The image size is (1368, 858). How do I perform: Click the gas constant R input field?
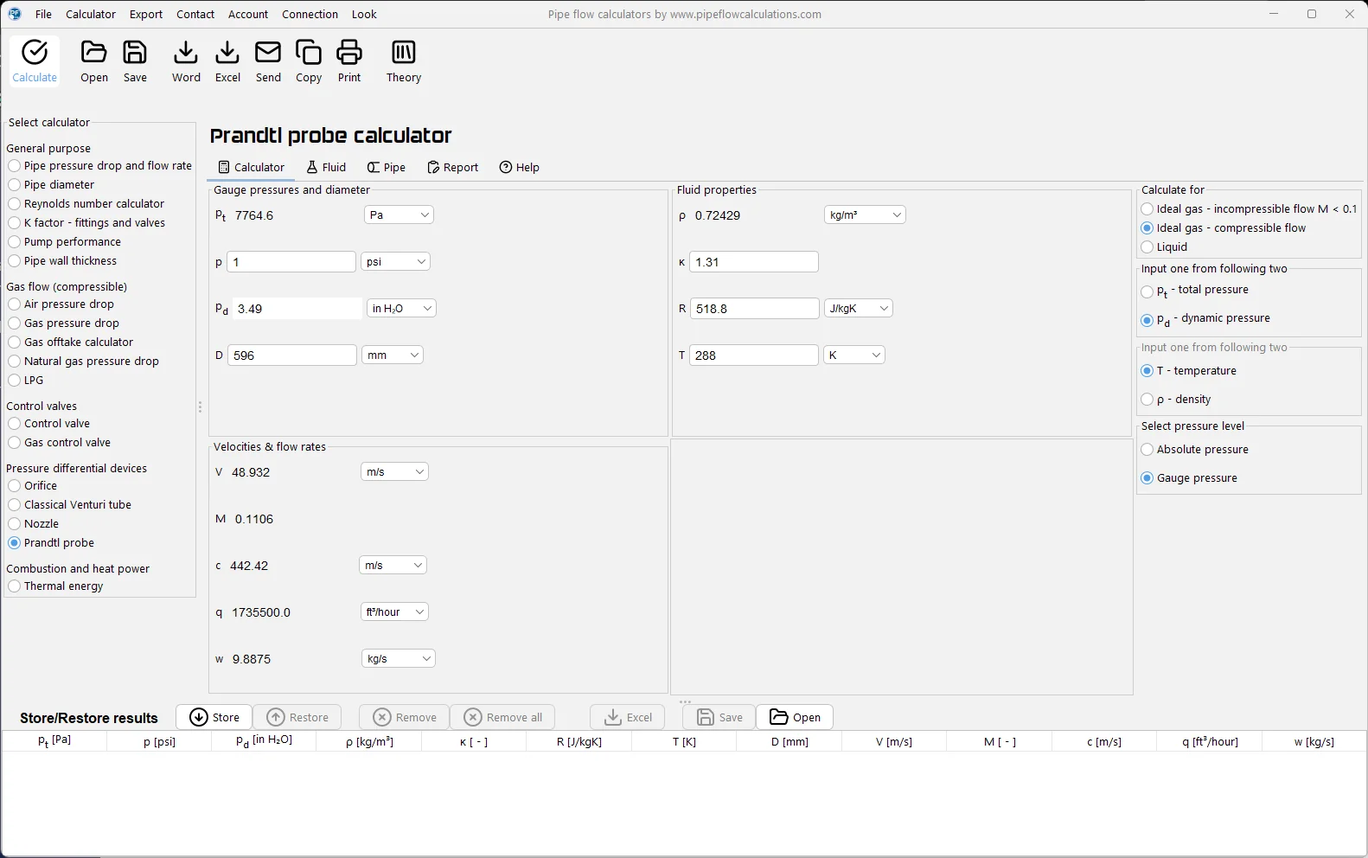(x=753, y=308)
